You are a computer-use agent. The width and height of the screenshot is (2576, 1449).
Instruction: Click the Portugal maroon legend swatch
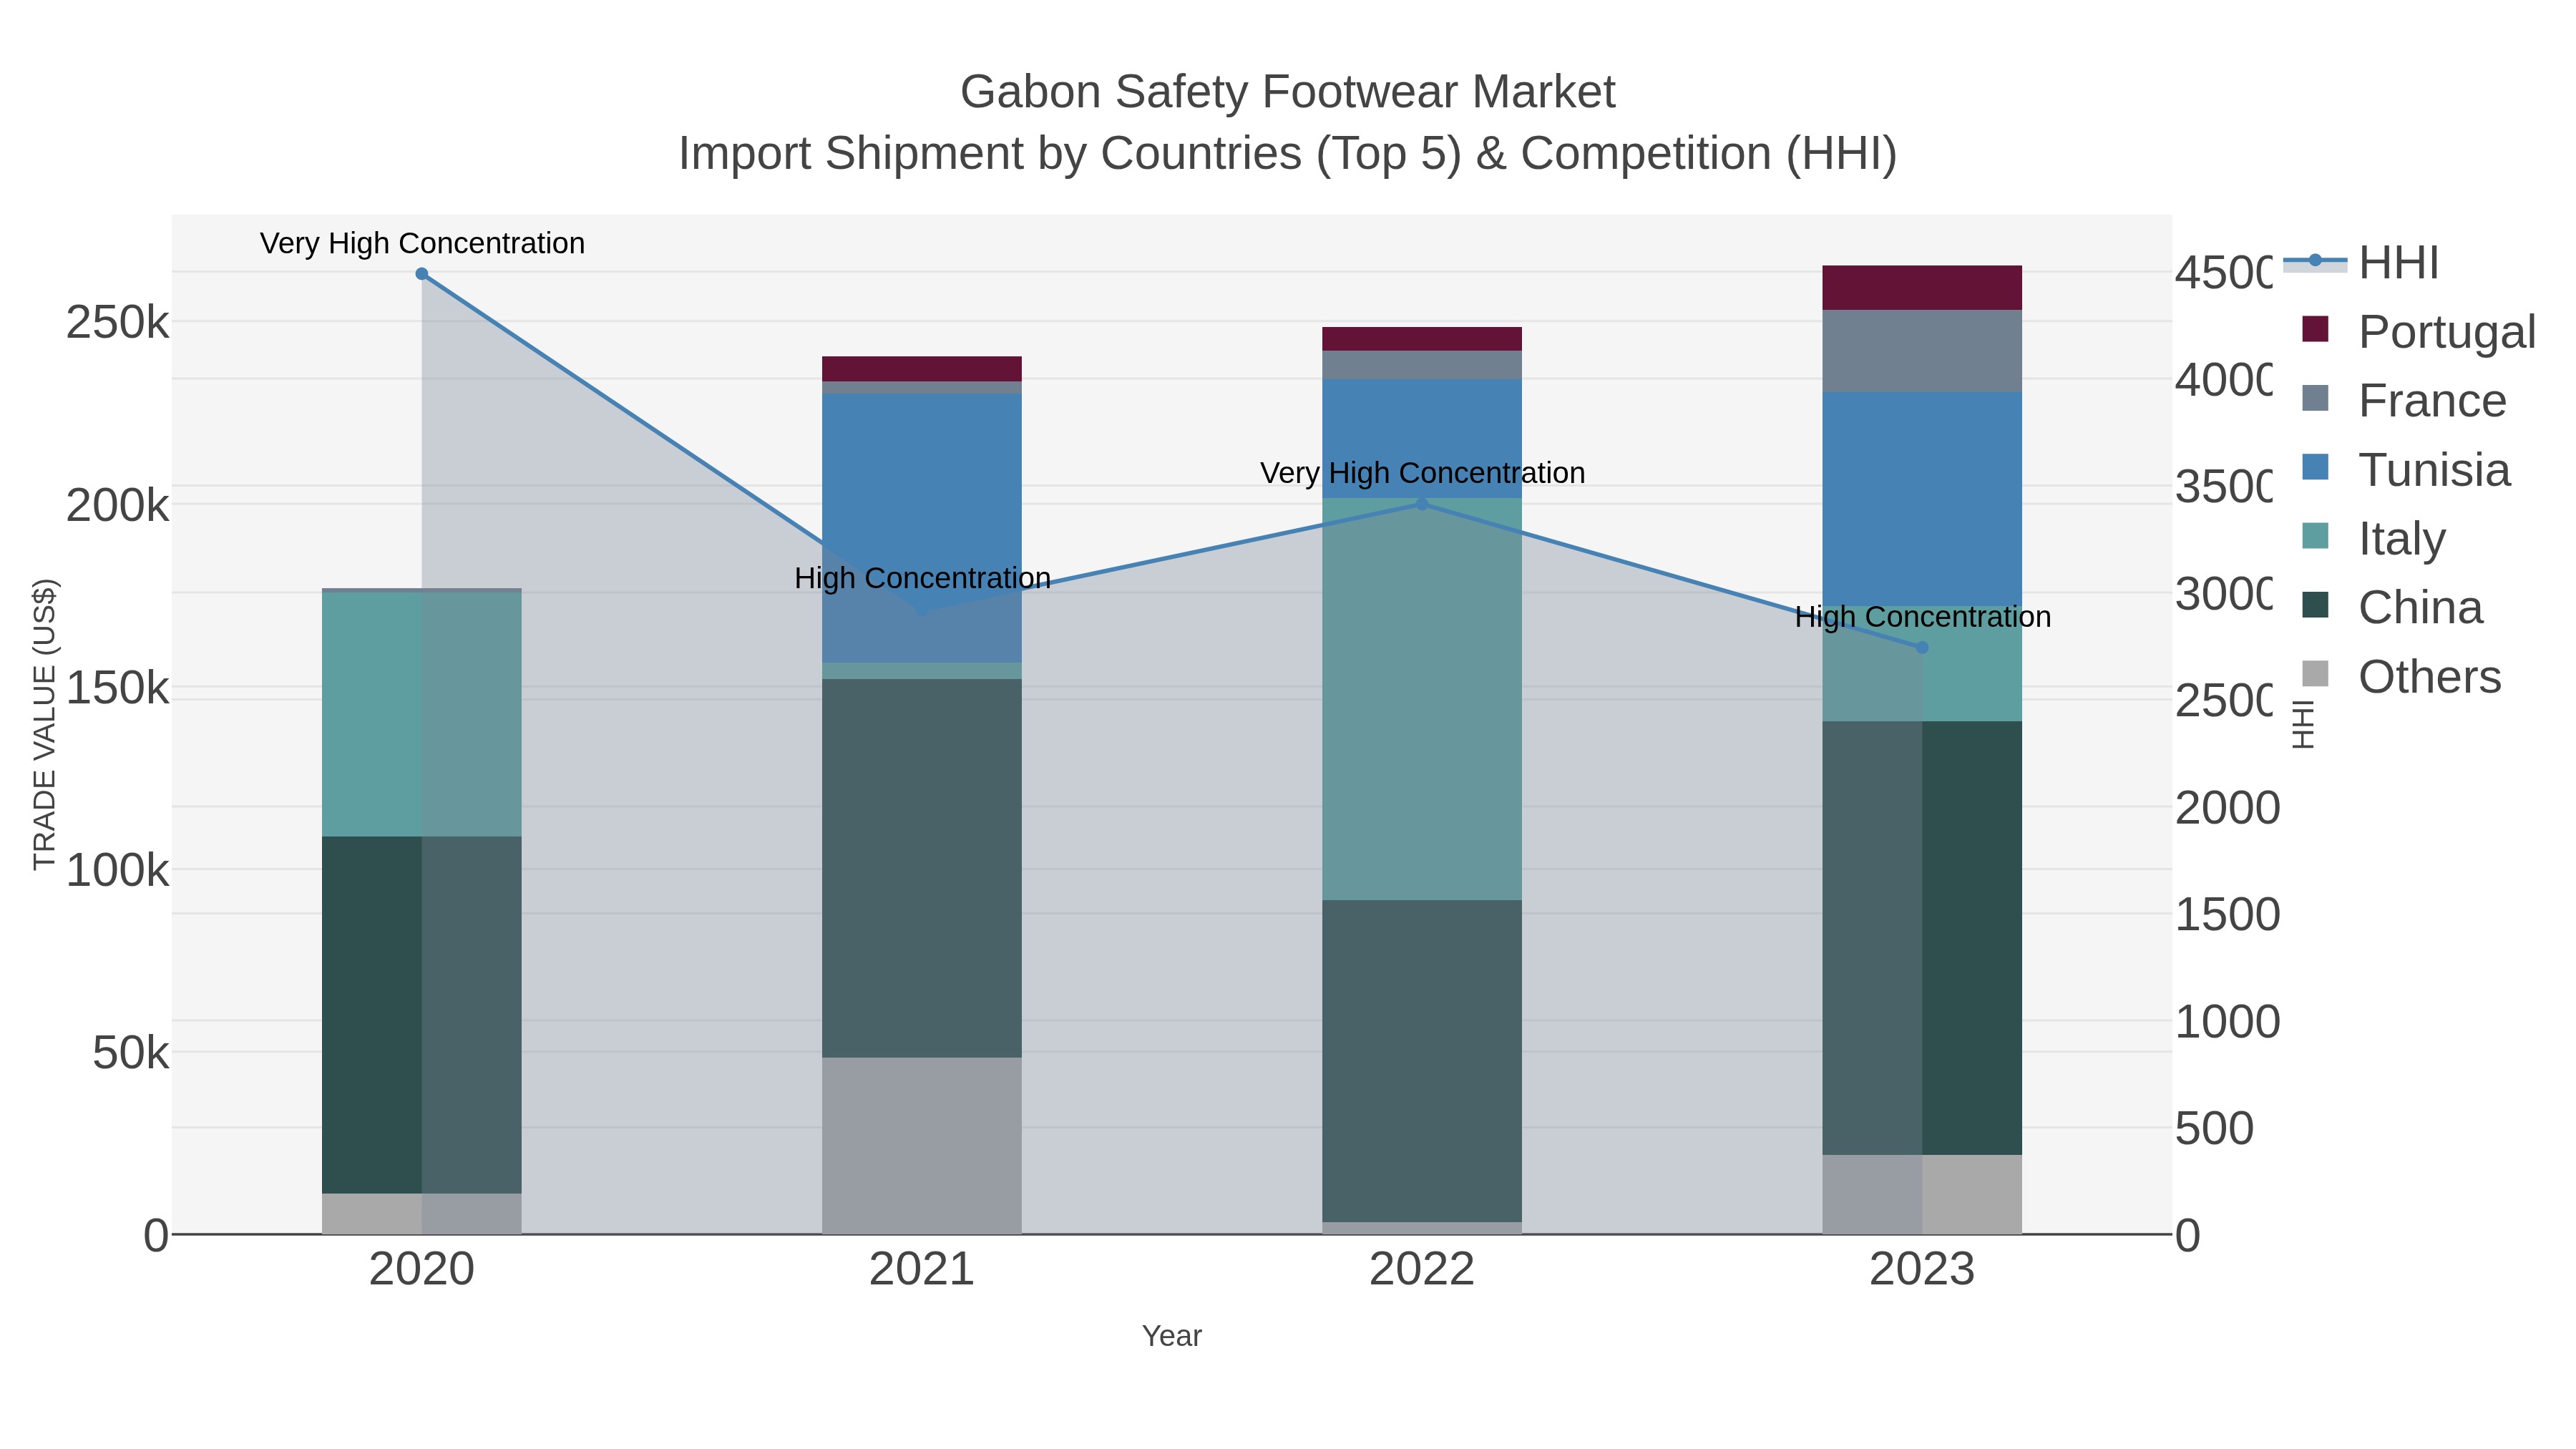click(2315, 329)
